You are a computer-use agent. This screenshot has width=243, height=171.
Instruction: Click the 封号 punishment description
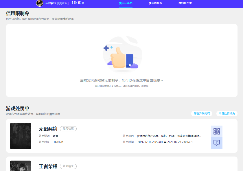pos(56,136)
